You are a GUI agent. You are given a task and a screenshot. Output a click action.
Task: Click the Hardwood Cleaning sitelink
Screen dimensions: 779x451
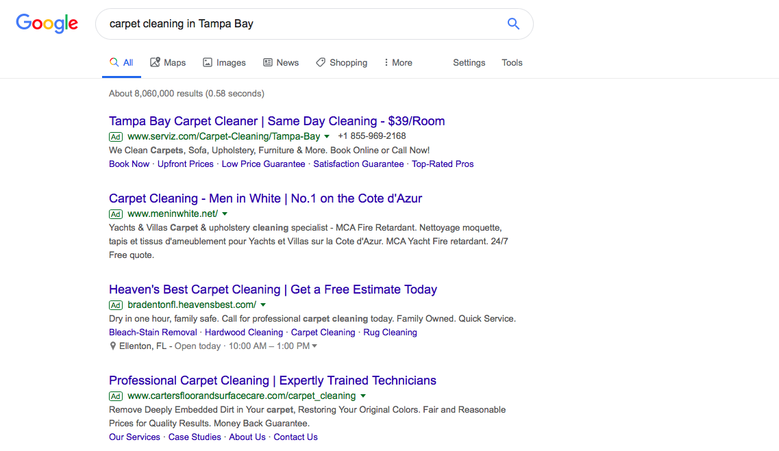[x=243, y=333]
